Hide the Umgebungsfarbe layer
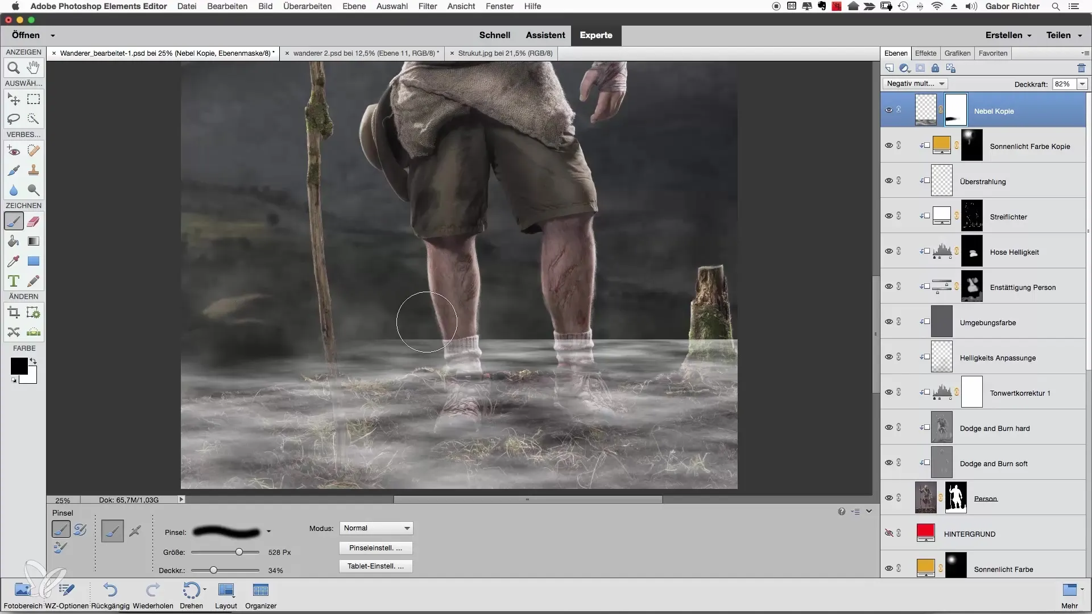 (x=888, y=322)
